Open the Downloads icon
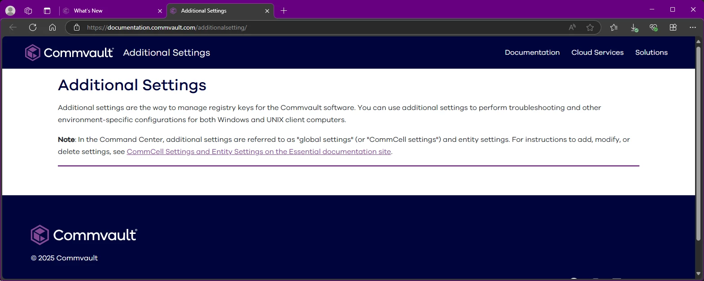704x281 pixels. (634, 27)
